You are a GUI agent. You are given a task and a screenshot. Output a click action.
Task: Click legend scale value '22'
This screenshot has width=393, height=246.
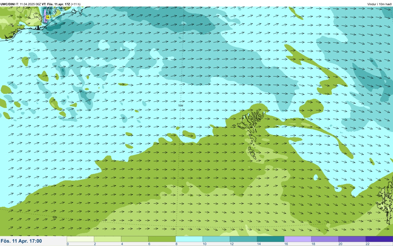pos(368,244)
